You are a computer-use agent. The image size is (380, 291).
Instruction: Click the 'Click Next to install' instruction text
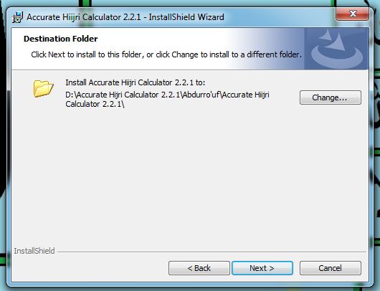pos(166,54)
